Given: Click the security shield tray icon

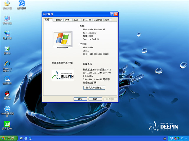Looking at the screenshot, I should (172, 138).
